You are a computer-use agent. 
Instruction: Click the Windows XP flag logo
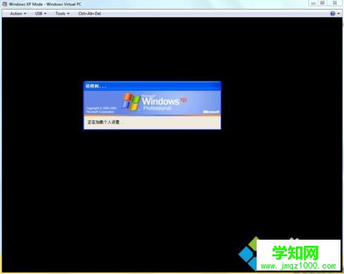point(131,102)
